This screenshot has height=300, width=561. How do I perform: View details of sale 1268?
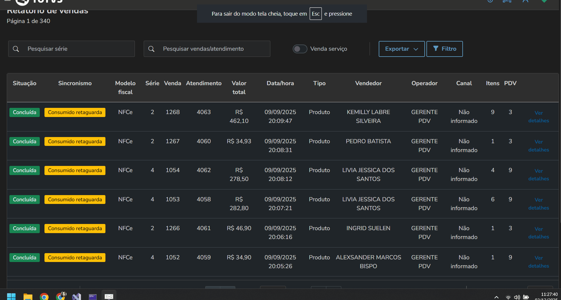[539, 117]
